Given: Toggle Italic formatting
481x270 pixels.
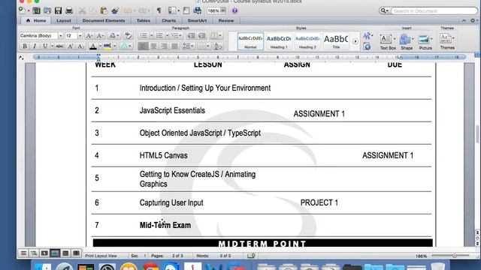Looking at the screenshot, I should pos(35,46).
